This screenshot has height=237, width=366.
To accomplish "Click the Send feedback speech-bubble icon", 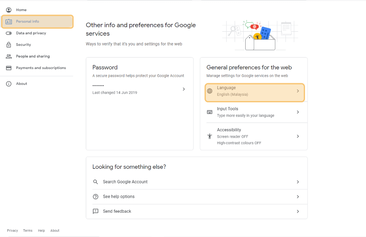I will [x=96, y=211].
